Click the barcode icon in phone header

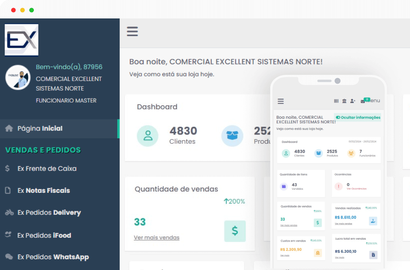(336, 101)
